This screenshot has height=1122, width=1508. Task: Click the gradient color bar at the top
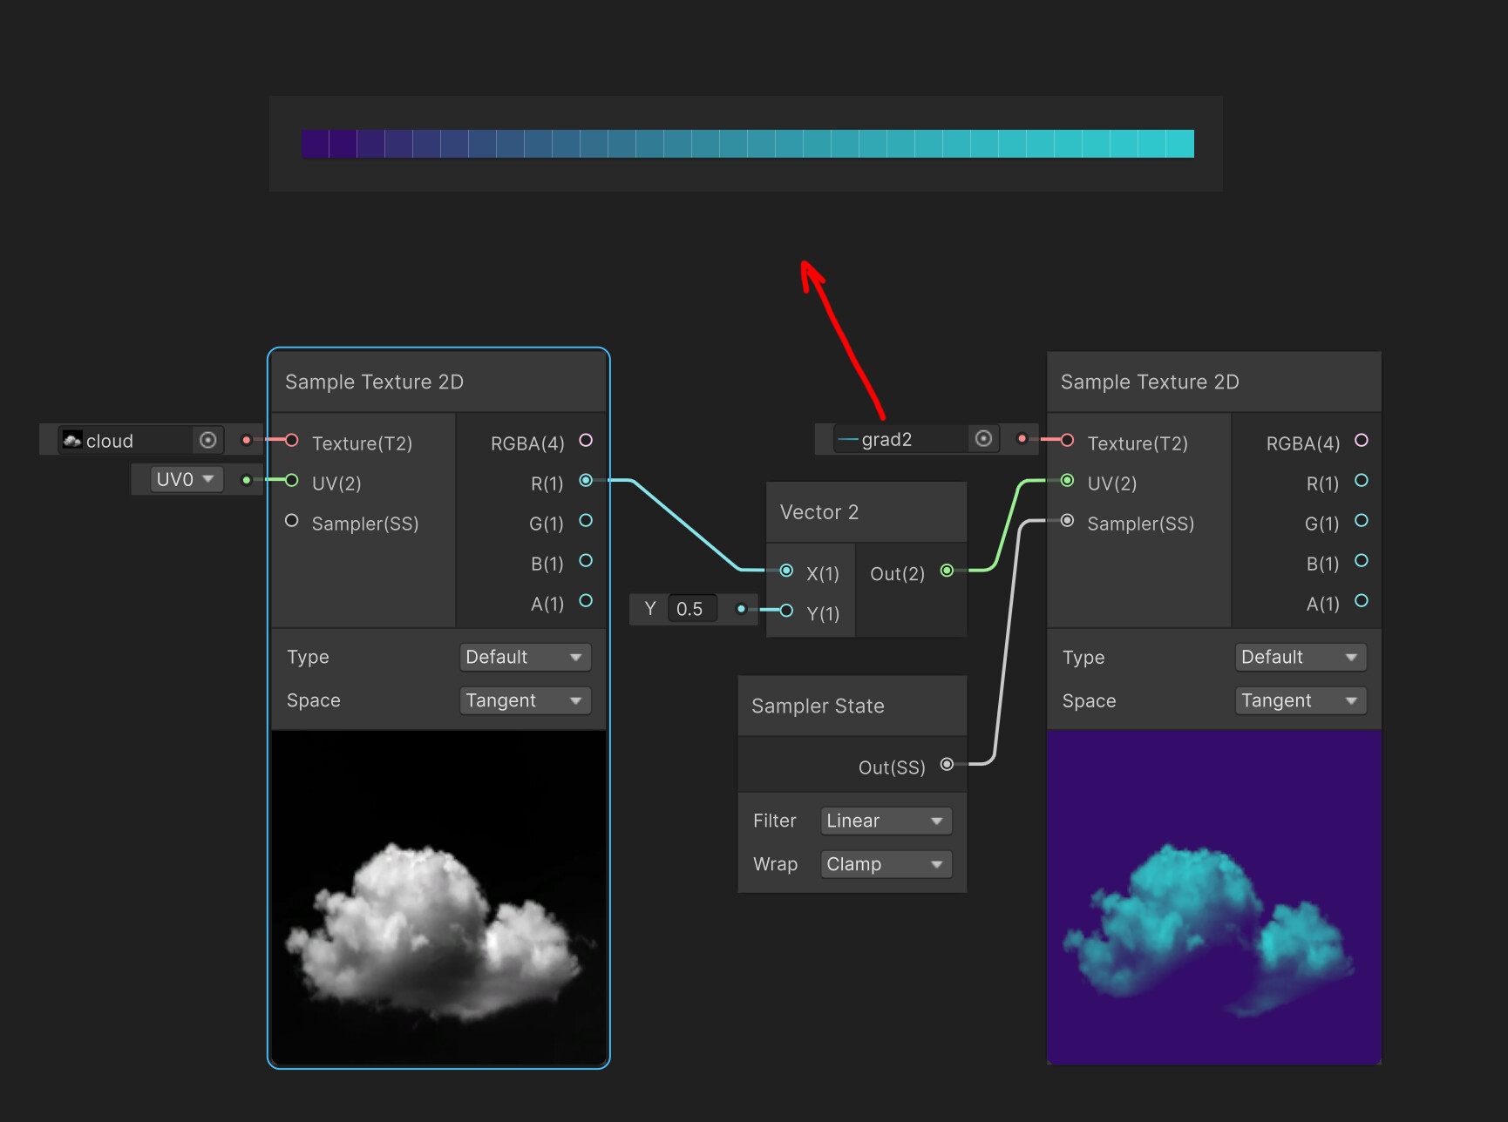pos(746,143)
